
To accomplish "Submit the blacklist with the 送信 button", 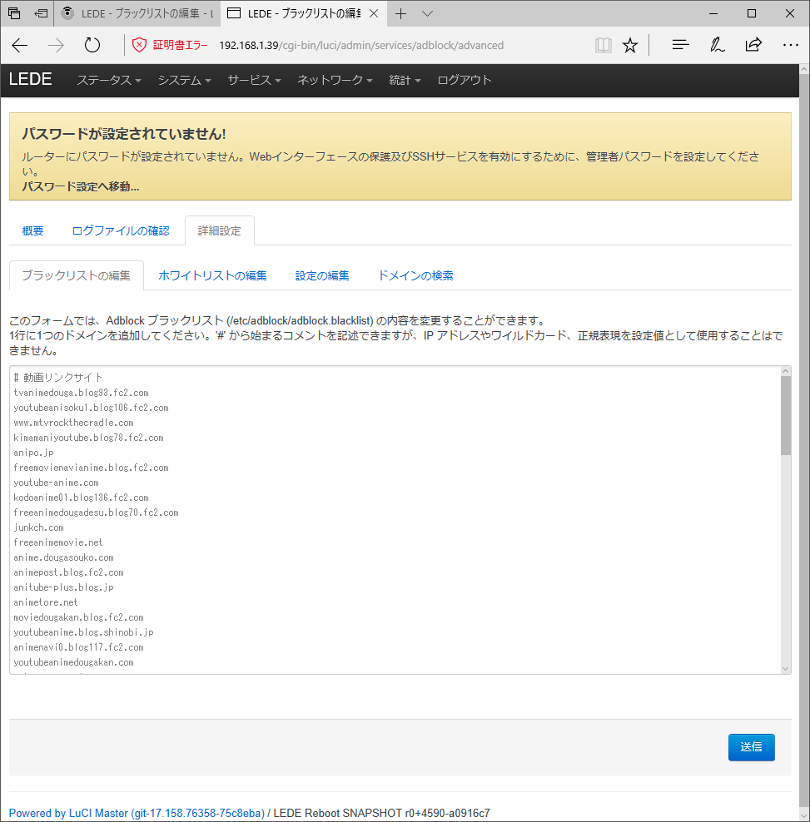I will point(750,747).
